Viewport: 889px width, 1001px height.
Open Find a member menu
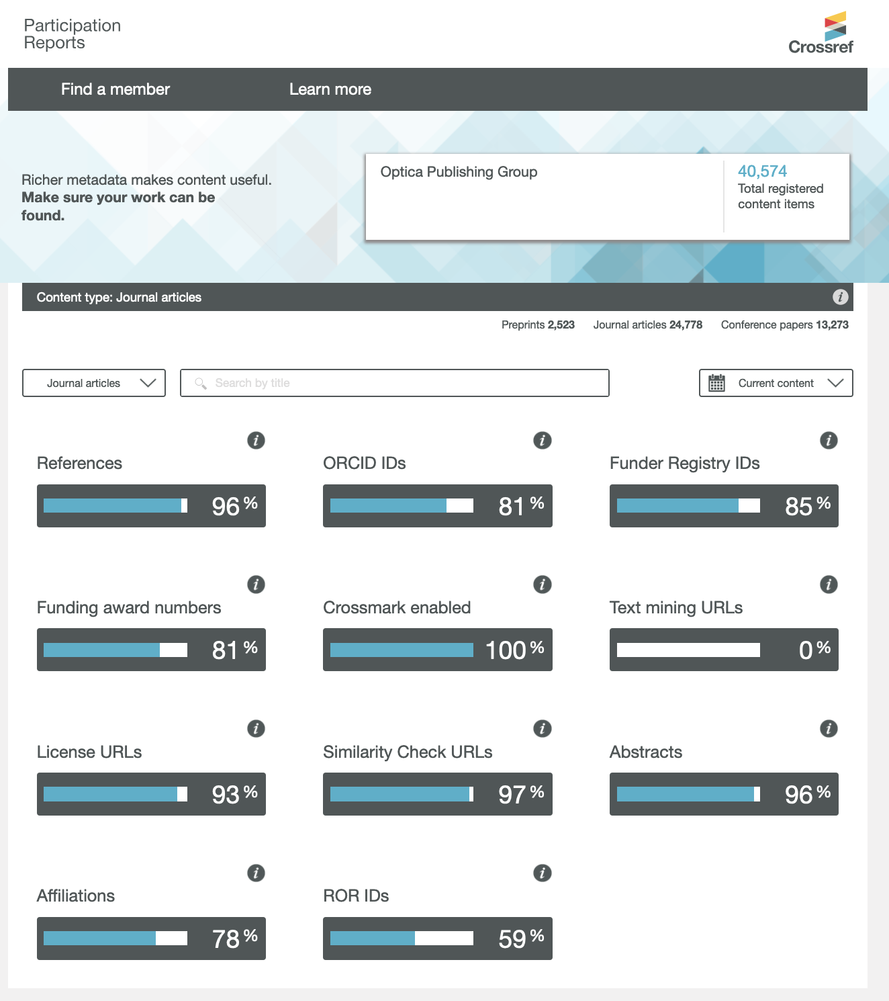[x=115, y=89]
